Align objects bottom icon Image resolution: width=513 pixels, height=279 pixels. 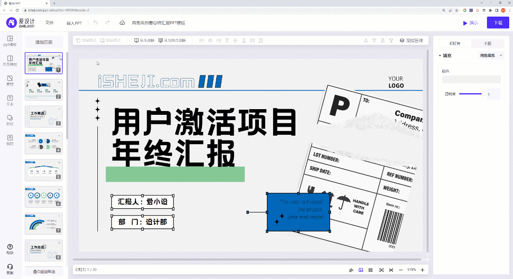click(x=244, y=40)
